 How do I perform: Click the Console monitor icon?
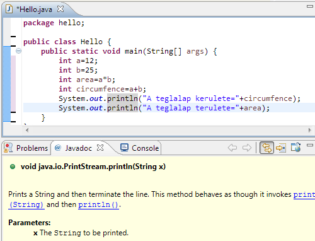pos(124,148)
